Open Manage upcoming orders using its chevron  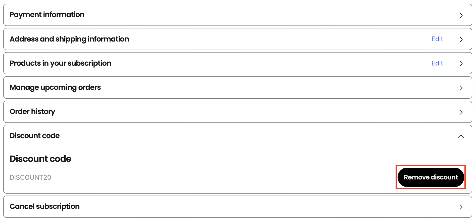point(461,88)
